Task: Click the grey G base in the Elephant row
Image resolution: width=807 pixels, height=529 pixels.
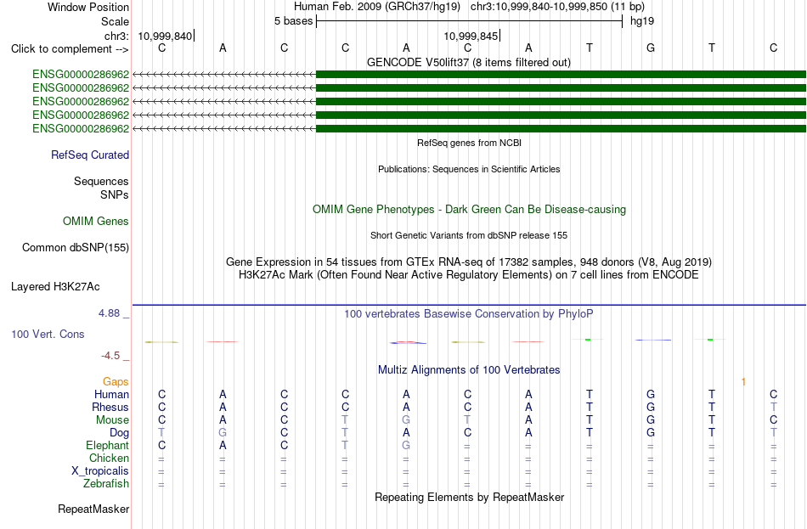Action: point(406,446)
